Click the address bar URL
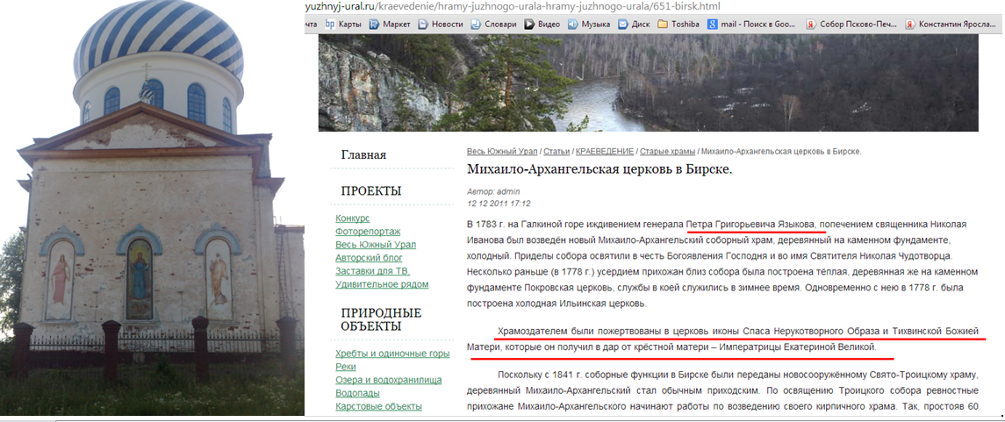1005x422 pixels. pyautogui.click(x=514, y=6)
